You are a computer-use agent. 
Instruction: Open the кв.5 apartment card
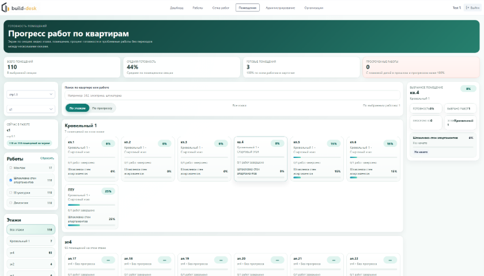317,158
